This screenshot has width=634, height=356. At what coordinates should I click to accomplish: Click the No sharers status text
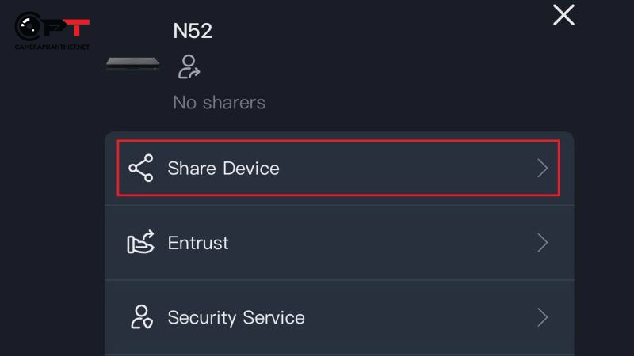(219, 102)
